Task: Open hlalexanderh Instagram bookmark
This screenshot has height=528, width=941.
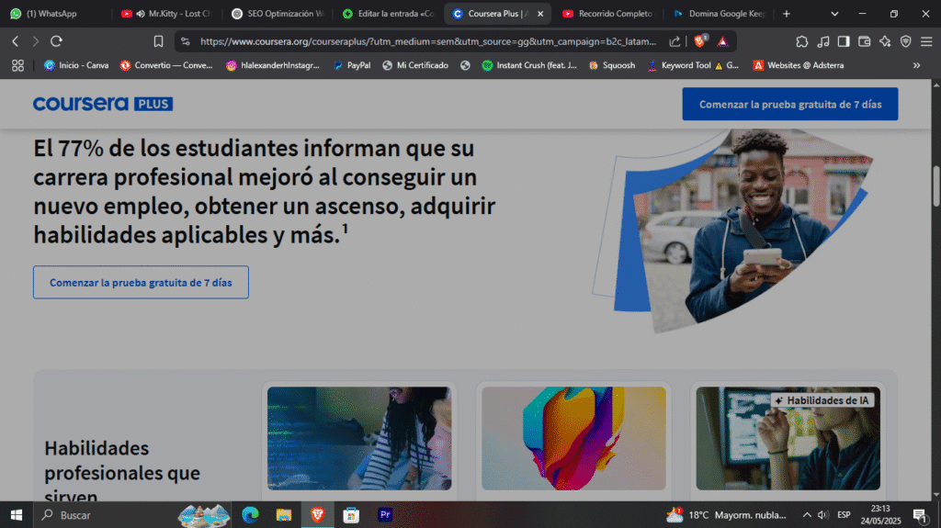Action: click(273, 65)
